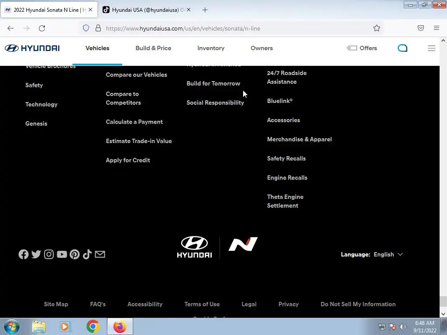Open the chat bubble icon in header
Screen dimensions: 447x335
402,48
